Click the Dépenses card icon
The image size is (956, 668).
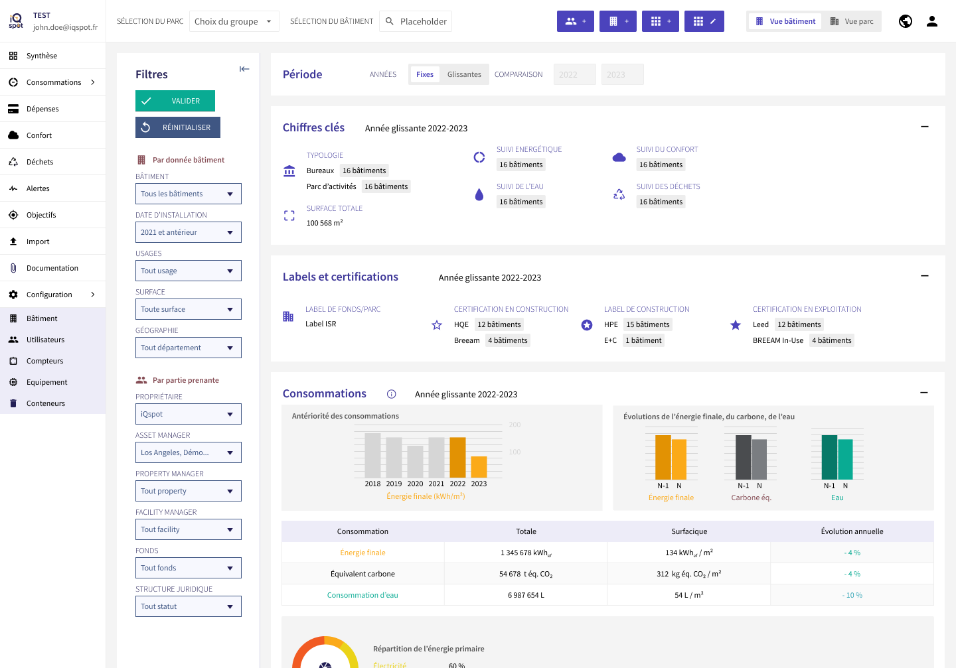coord(13,109)
